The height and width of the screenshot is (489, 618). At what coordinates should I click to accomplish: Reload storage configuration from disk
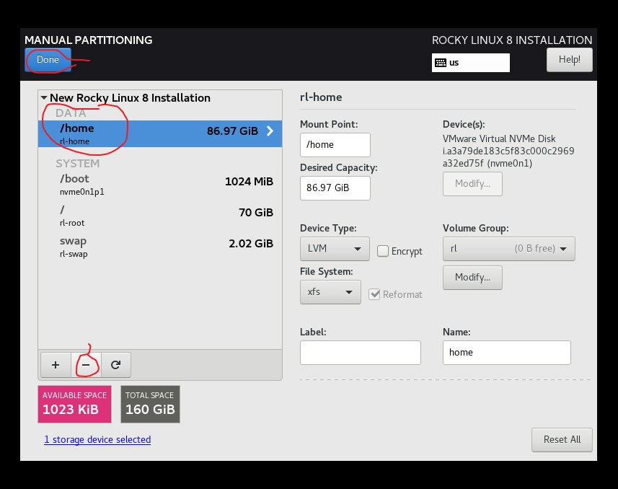[x=115, y=365]
